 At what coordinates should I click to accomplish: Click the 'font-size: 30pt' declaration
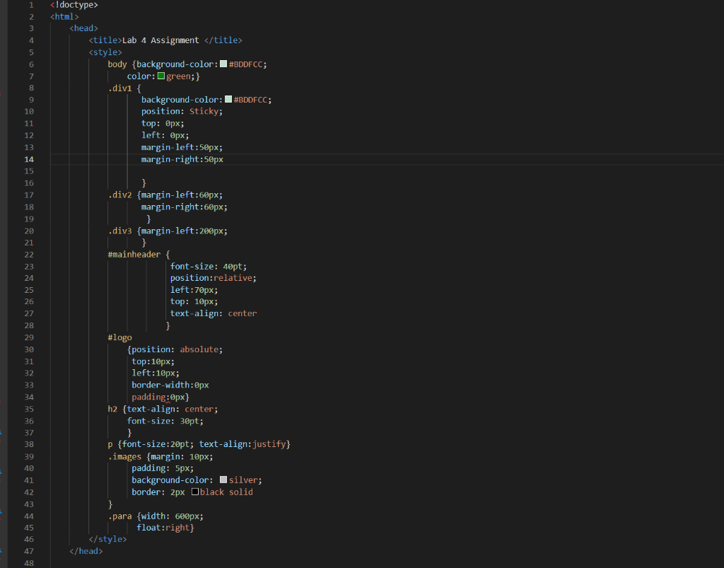click(163, 421)
